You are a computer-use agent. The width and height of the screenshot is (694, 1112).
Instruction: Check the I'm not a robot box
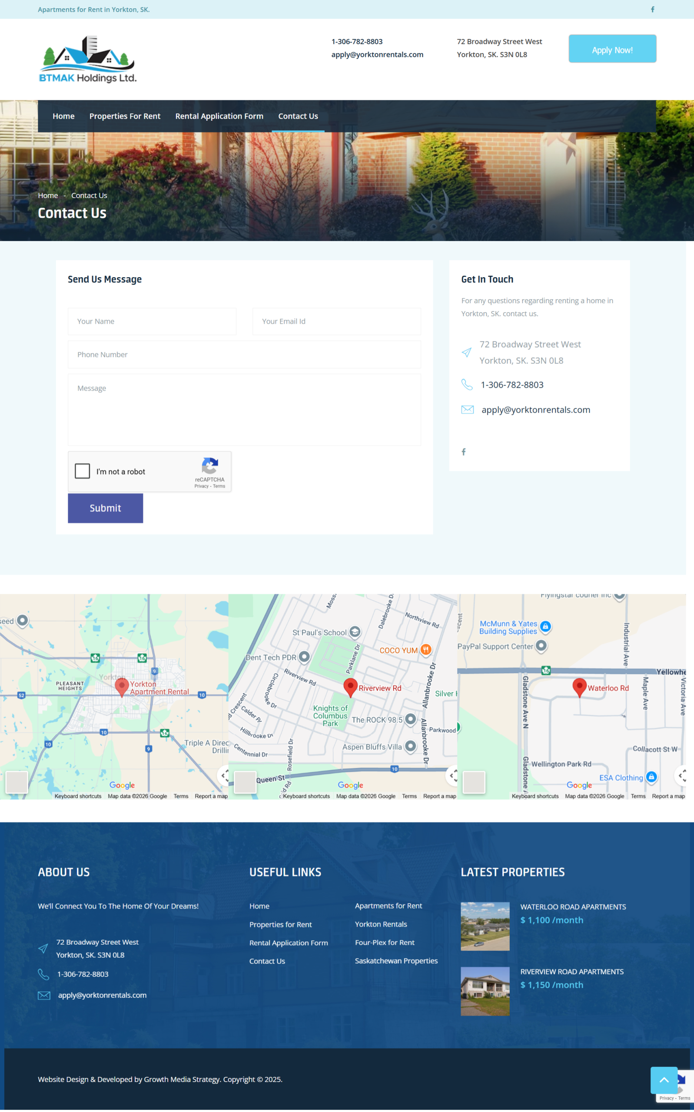pyautogui.click(x=83, y=471)
